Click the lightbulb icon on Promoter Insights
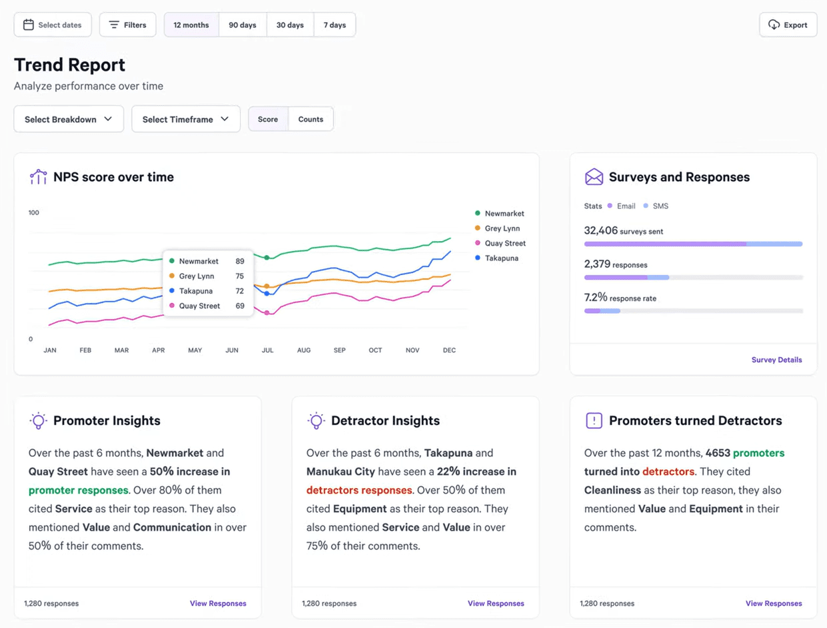This screenshot has width=827, height=628. coord(39,420)
